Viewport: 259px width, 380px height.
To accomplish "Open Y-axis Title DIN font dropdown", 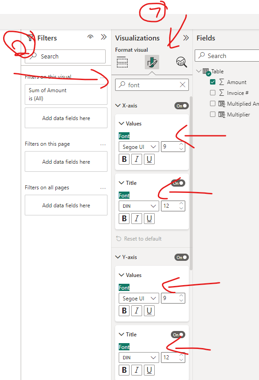I will coord(139,358).
